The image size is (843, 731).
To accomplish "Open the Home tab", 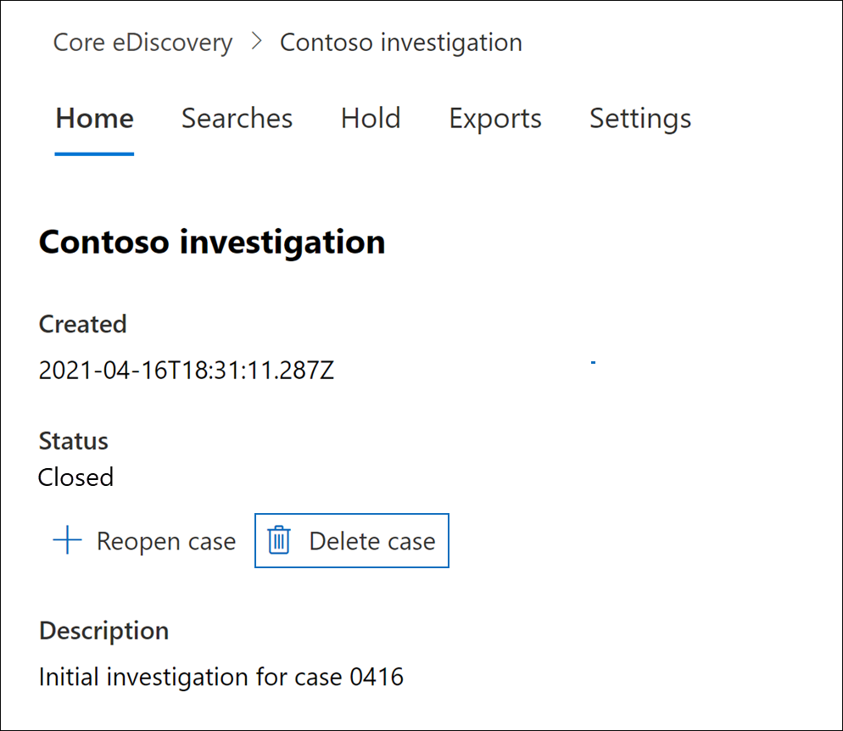I will click(x=95, y=118).
